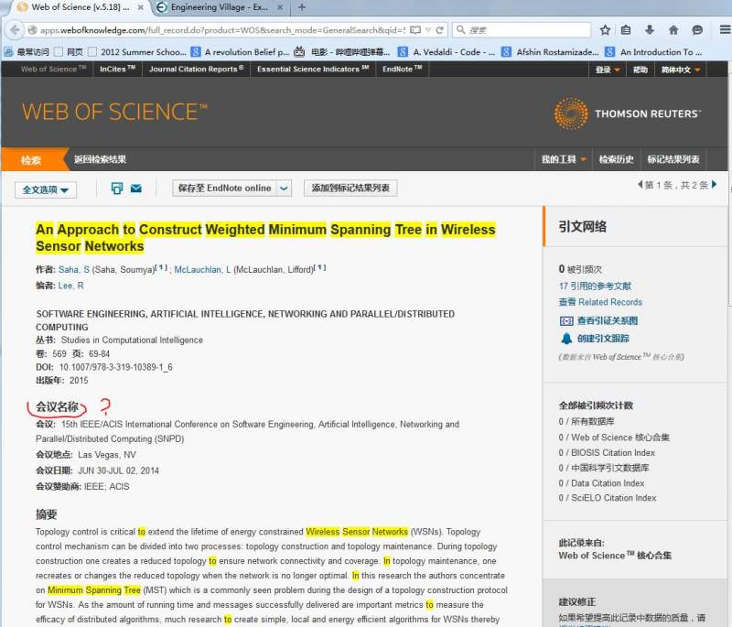Click 返回检索结果 to return to results

click(100, 159)
